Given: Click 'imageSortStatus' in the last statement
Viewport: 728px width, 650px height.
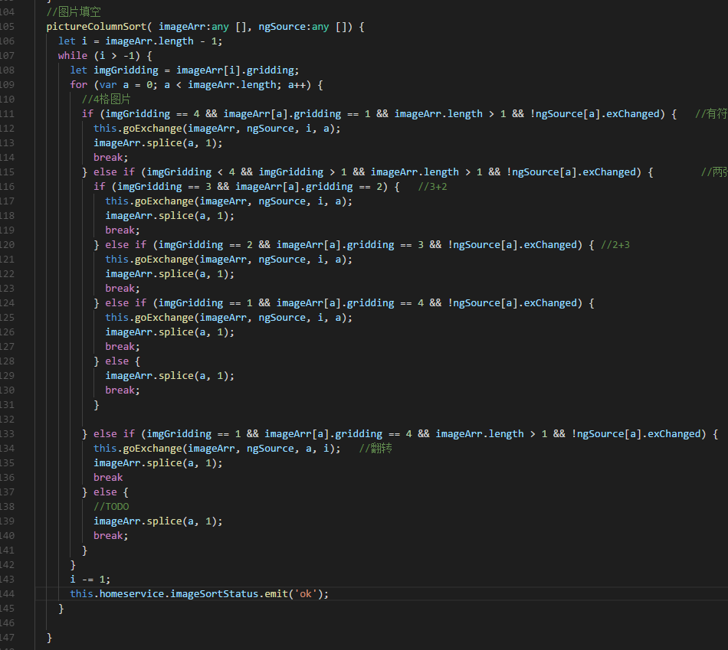Looking at the screenshot, I should (x=214, y=594).
